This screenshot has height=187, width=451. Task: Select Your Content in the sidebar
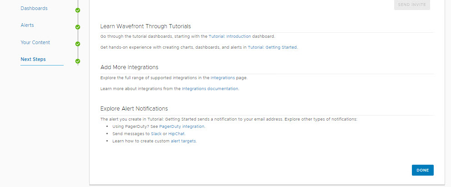[x=35, y=42]
